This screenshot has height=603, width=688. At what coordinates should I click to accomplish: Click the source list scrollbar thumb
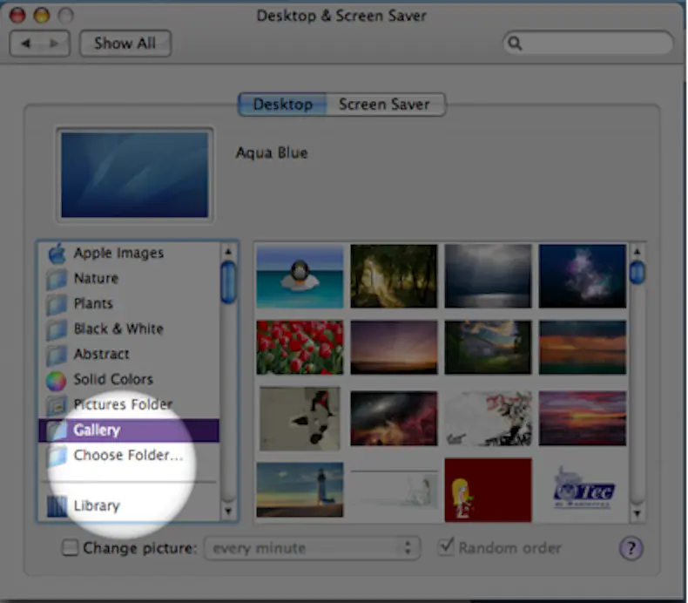228,282
